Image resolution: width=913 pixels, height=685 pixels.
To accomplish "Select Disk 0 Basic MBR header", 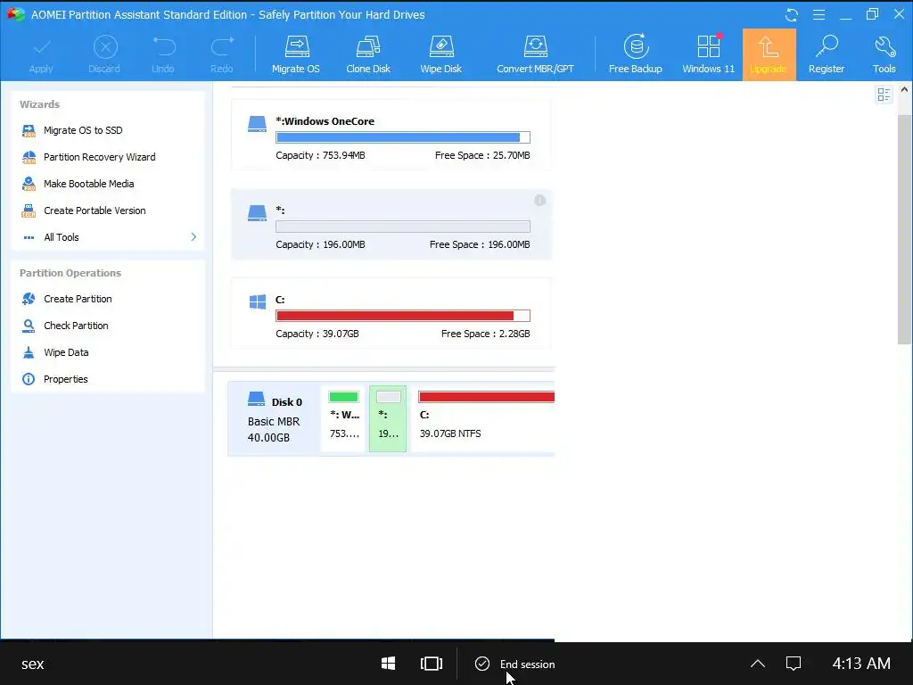I will coord(275,419).
